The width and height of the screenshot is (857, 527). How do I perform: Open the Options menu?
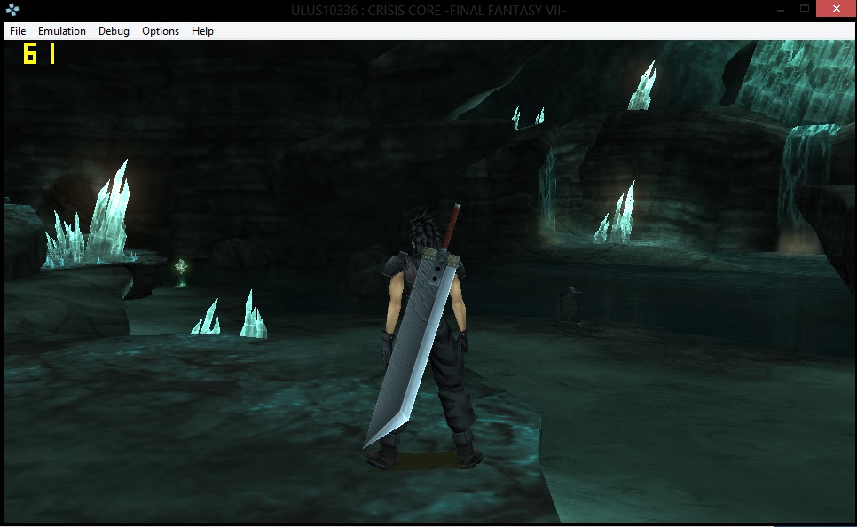[161, 31]
